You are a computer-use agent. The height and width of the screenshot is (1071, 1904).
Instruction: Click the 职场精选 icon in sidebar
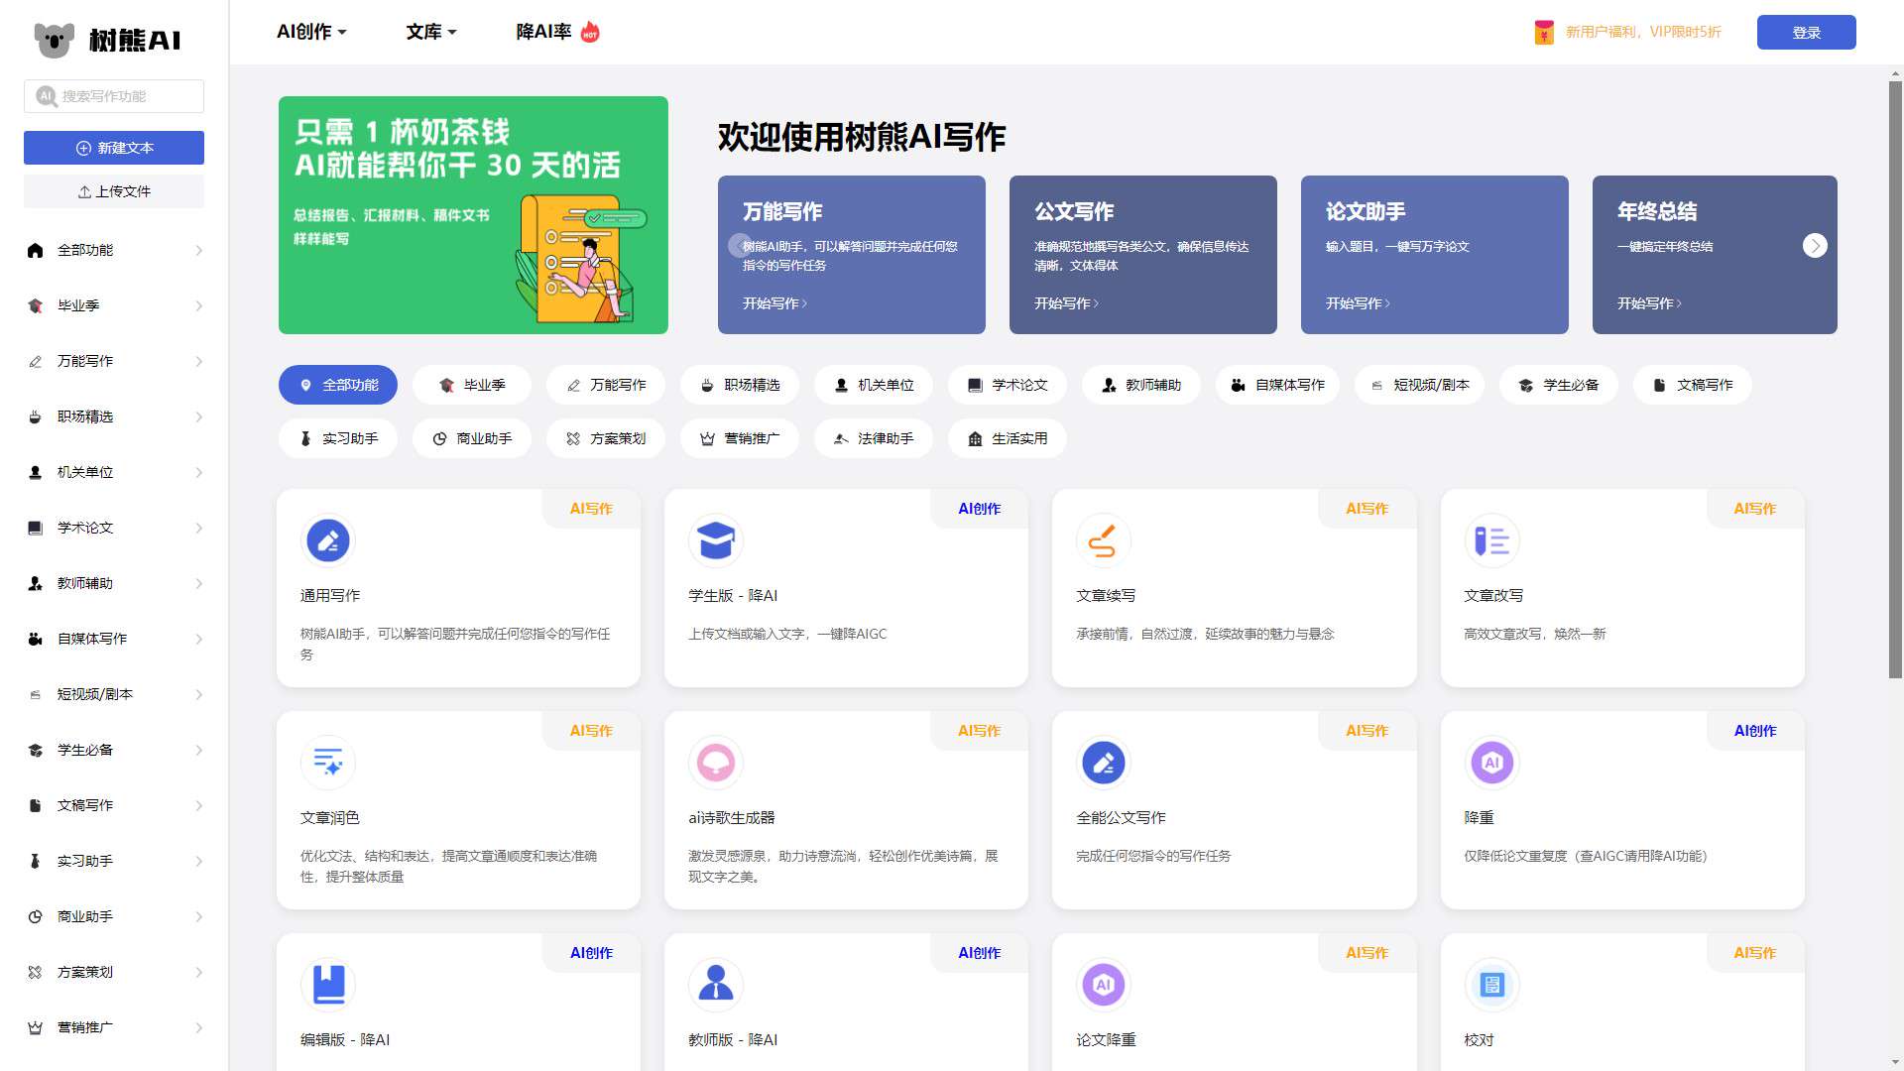[x=36, y=416]
